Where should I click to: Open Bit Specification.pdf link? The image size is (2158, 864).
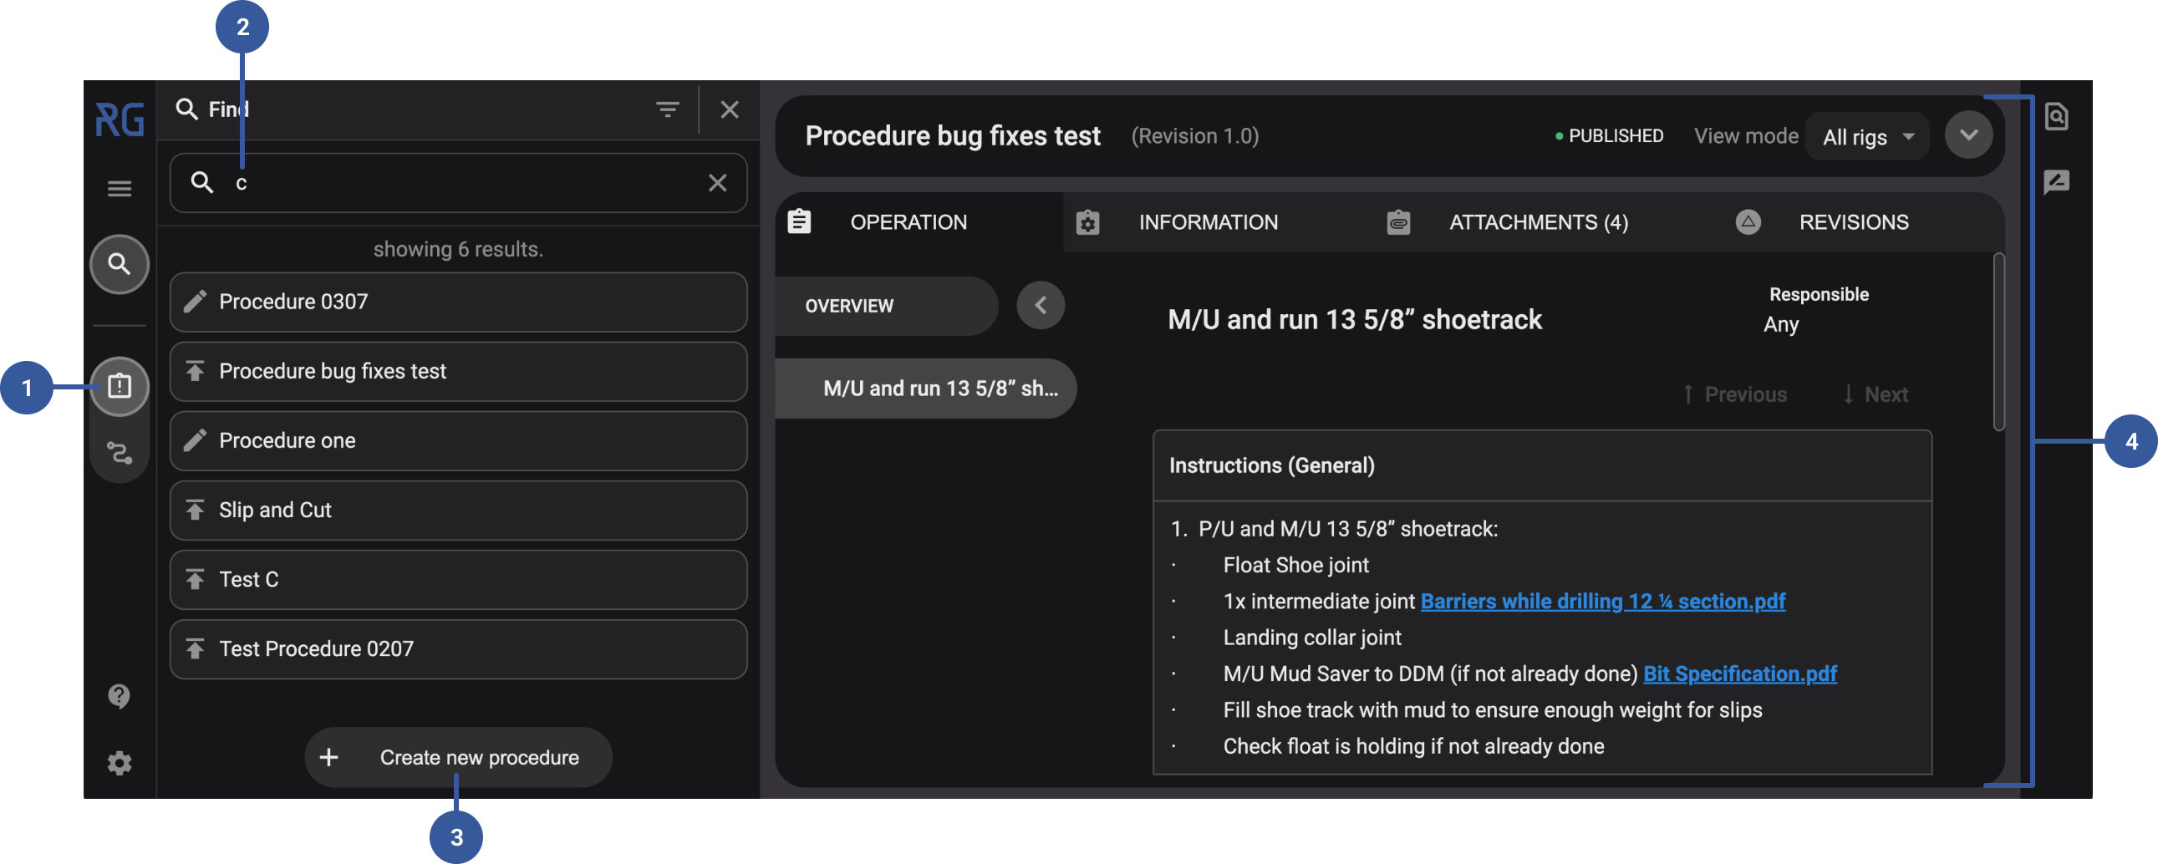1739,674
